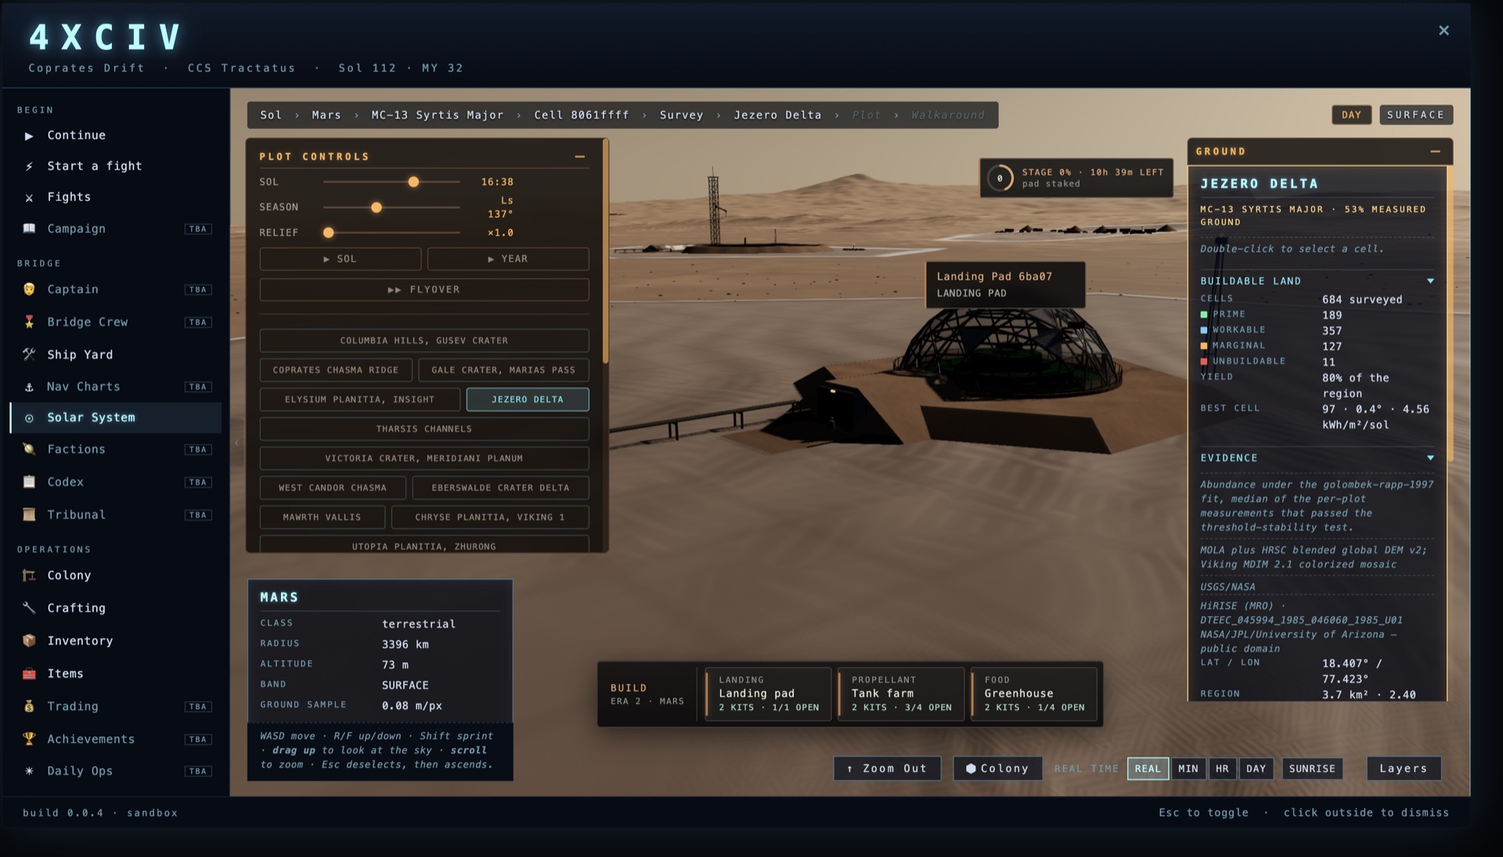This screenshot has width=1503, height=857.
Task: Click the Ship Yard tools icon
Action: click(29, 354)
